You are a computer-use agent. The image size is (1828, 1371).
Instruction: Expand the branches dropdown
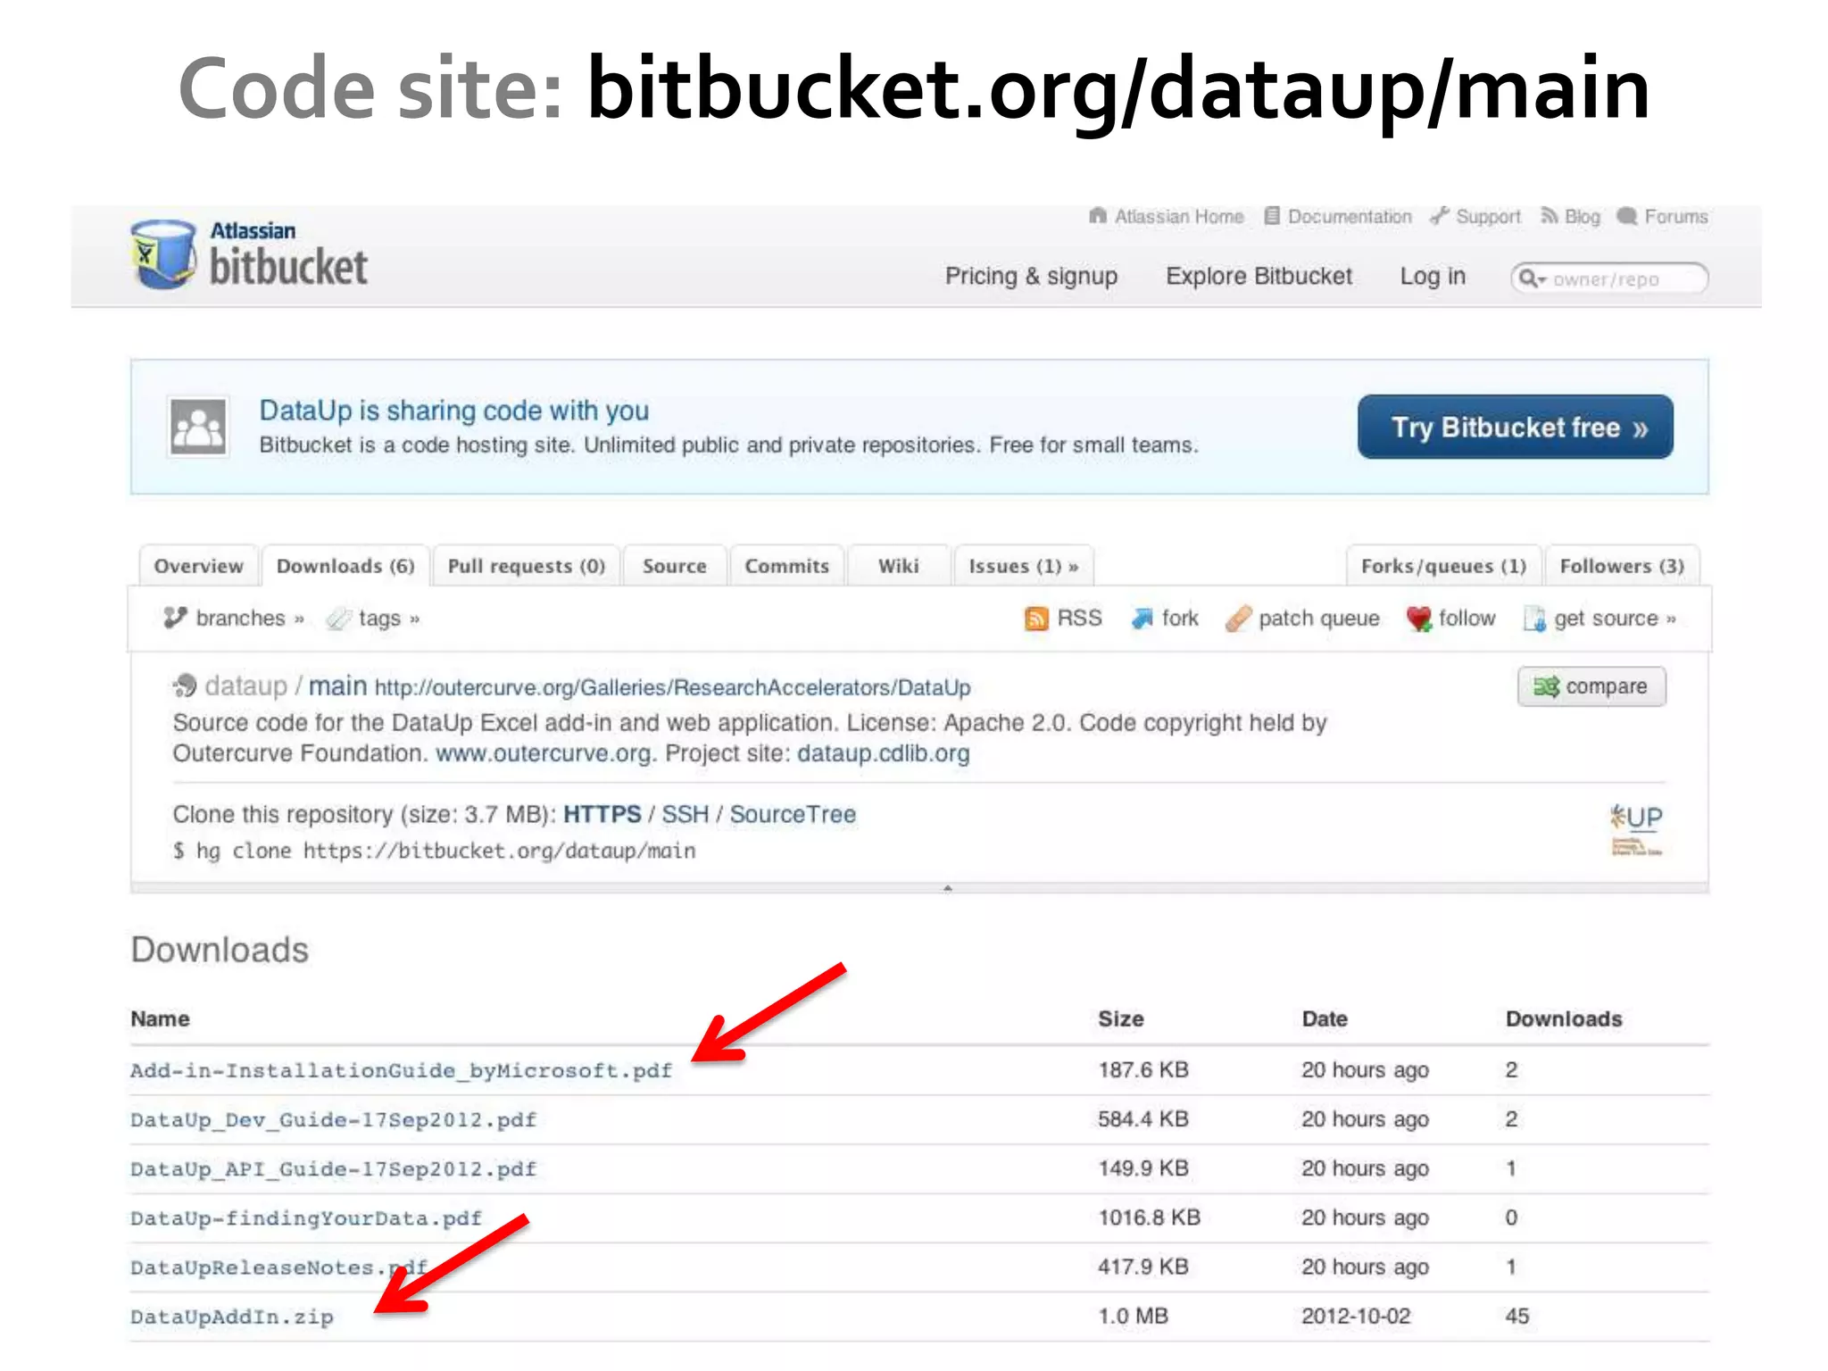(235, 618)
